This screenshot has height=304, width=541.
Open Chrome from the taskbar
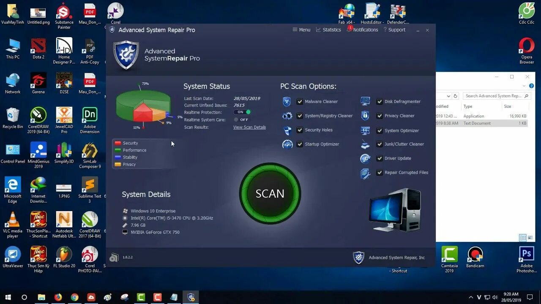74,297
